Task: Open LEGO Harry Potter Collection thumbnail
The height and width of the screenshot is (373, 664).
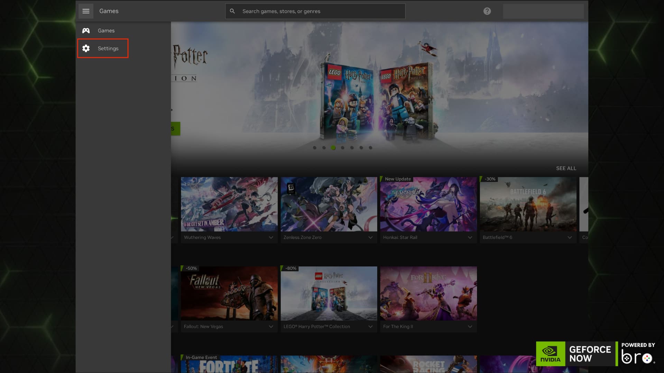Action: click(329, 293)
